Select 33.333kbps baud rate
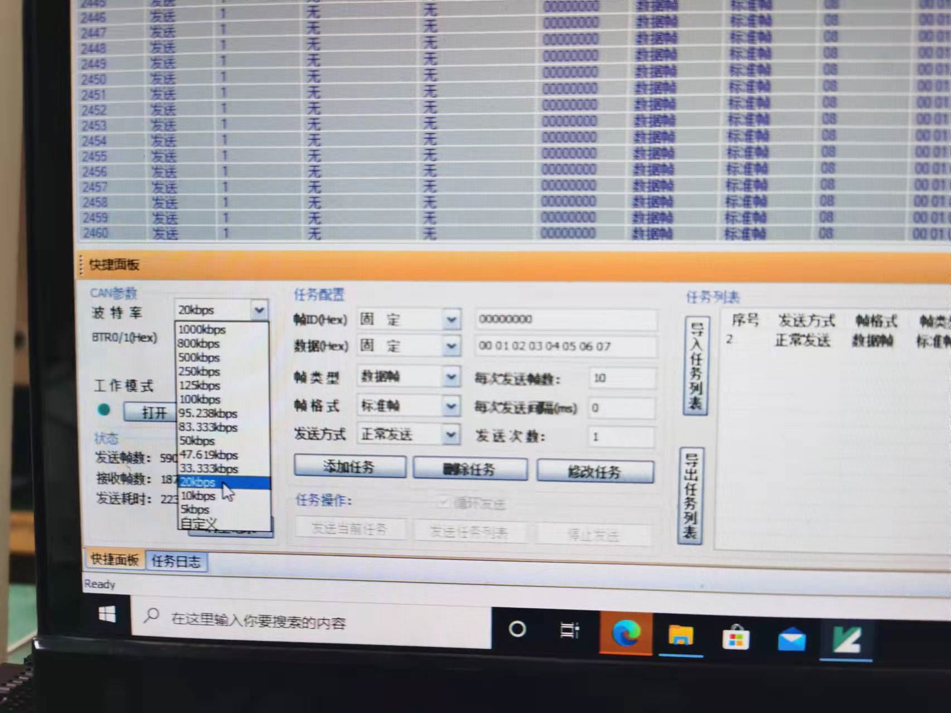Image resolution: width=951 pixels, height=713 pixels. 223,468
